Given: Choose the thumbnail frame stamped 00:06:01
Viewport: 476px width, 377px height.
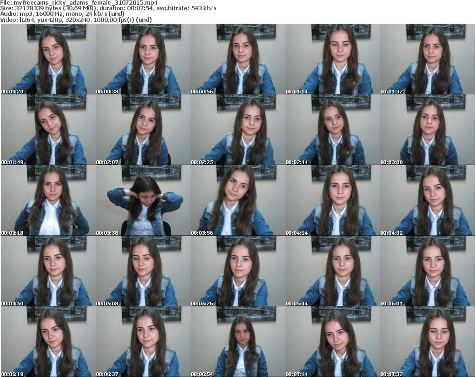Looking at the screenshot, I should pyautogui.click(x=428, y=271).
